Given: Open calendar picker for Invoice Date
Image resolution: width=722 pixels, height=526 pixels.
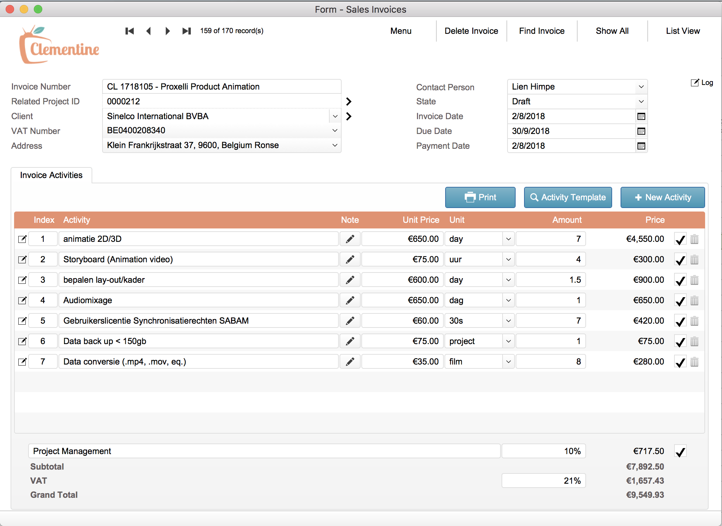Looking at the screenshot, I should tap(641, 116).
